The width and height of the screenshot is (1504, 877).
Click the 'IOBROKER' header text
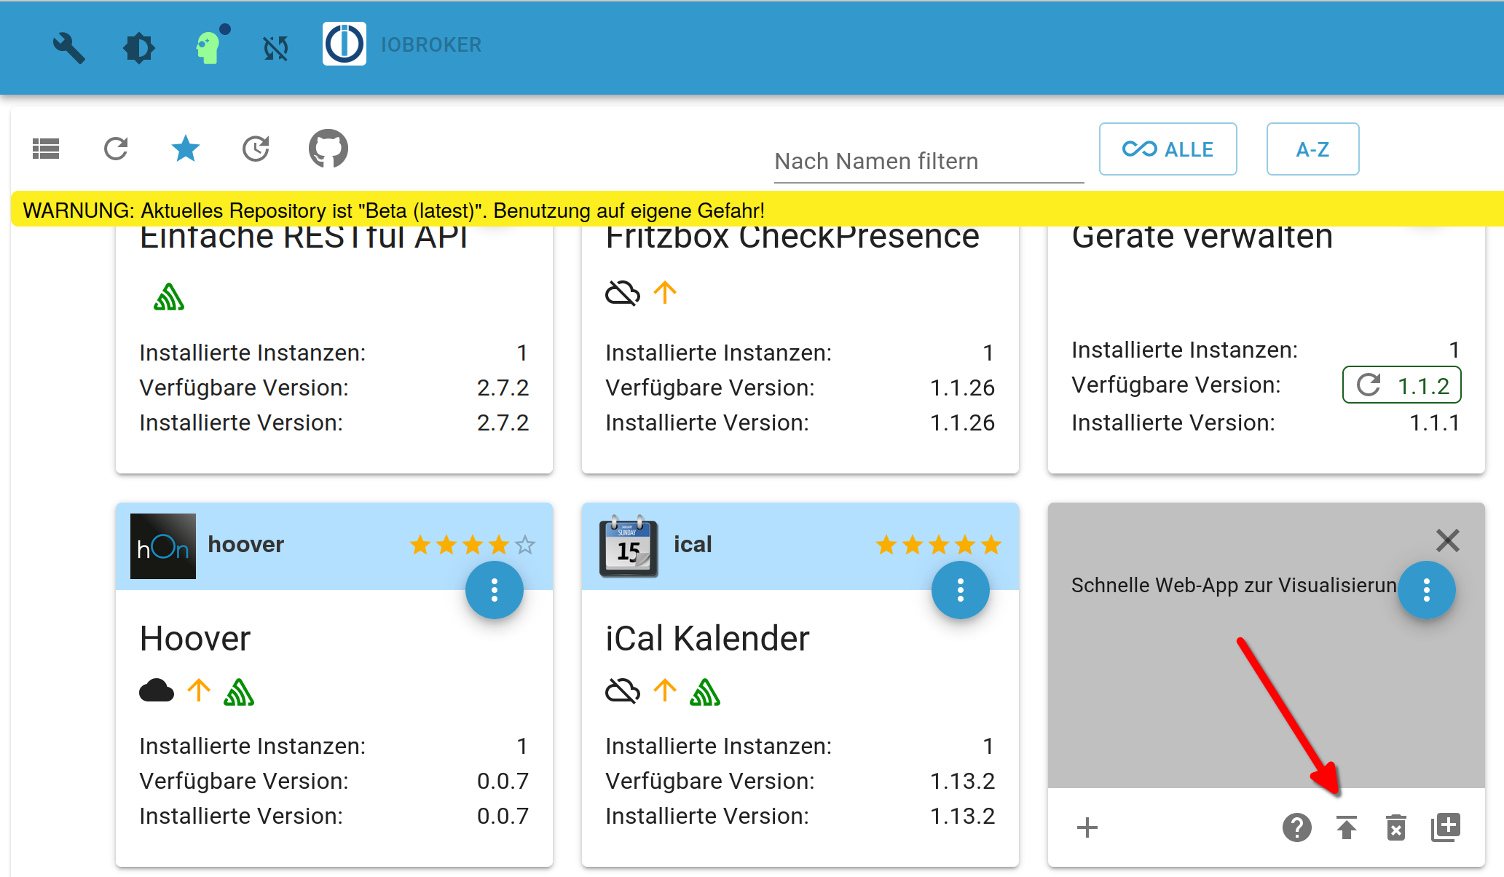[x=431, y=45]
